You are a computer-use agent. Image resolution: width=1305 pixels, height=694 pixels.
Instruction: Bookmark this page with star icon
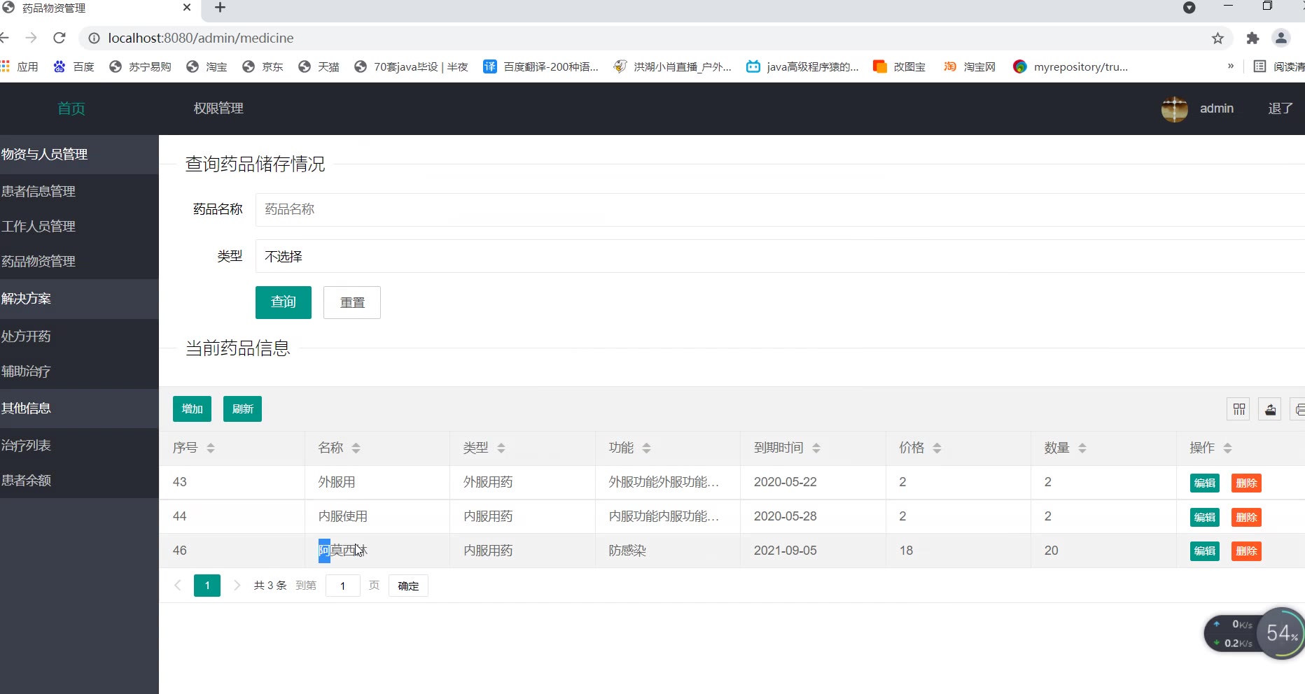(x=1217, y=38)
